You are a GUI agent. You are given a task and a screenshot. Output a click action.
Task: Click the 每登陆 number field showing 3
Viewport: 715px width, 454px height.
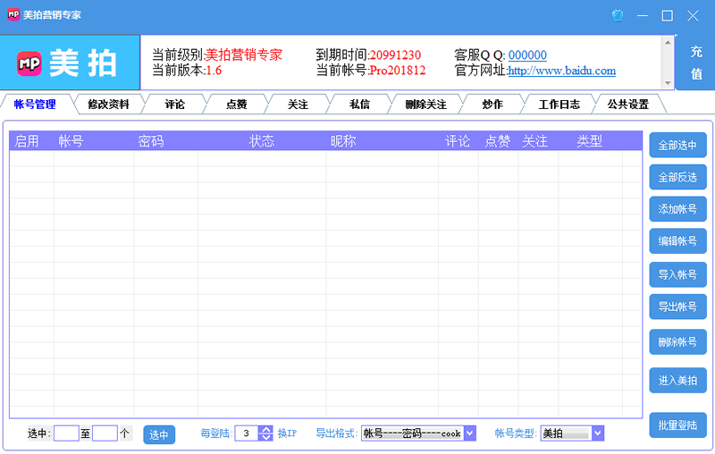coord(247,433)
